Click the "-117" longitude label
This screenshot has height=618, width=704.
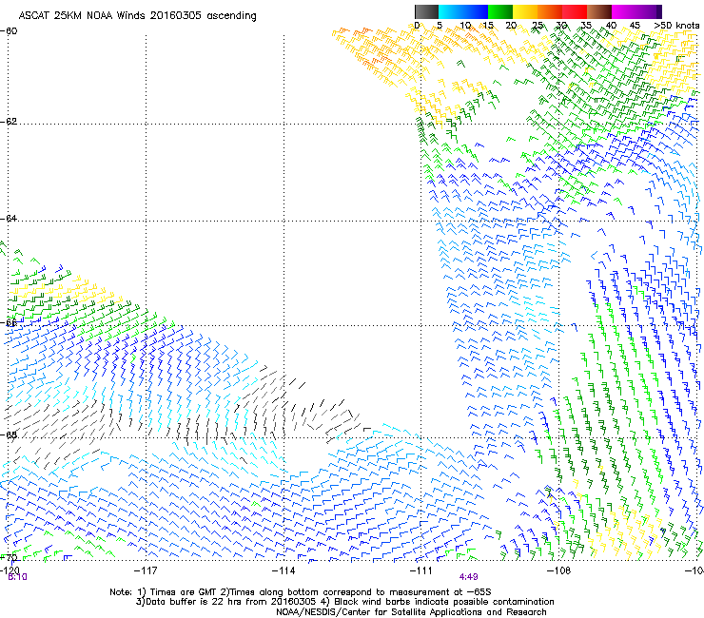(x=146, y=570)
